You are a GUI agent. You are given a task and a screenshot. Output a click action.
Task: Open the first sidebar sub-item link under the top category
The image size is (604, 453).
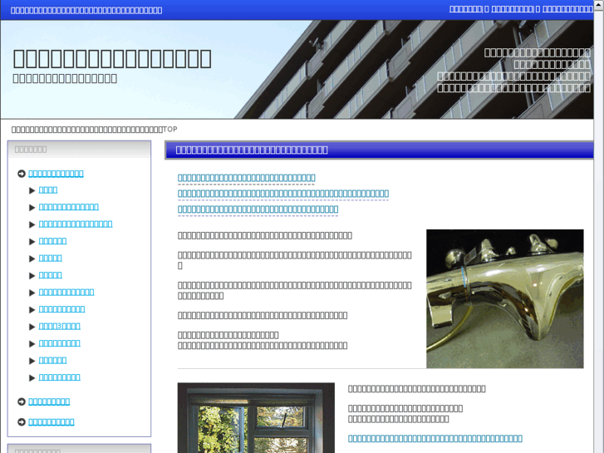click(x=48, y=190)
